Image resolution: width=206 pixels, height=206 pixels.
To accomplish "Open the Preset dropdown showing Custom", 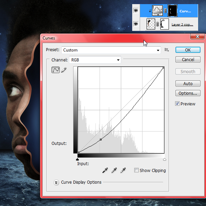I will pos(111,50).
